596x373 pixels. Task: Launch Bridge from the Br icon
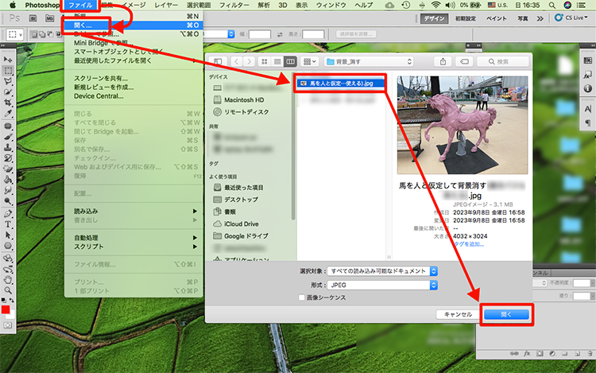pos(33,18)
